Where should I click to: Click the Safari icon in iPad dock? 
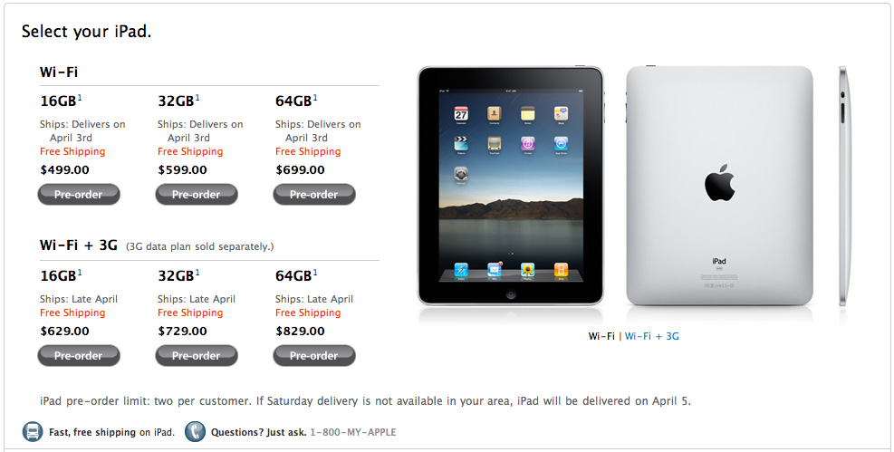click(461, 270)
